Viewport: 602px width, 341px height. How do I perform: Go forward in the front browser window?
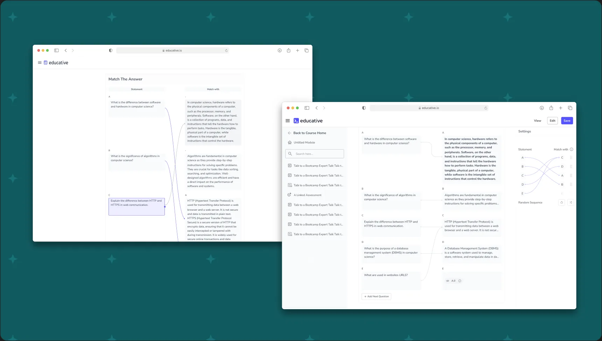pyautogui.click(x=324, y=108)
